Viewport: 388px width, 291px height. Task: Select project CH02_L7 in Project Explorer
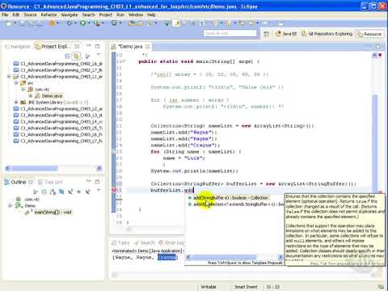(58, 70)
